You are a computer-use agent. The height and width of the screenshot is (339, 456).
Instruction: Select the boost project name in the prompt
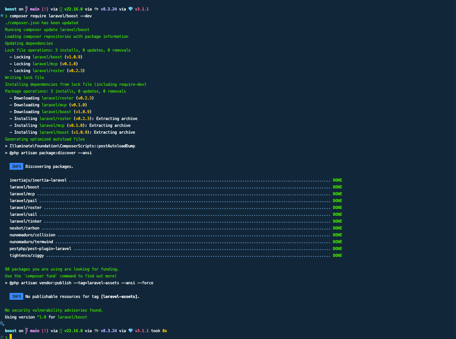click(10, 8)
